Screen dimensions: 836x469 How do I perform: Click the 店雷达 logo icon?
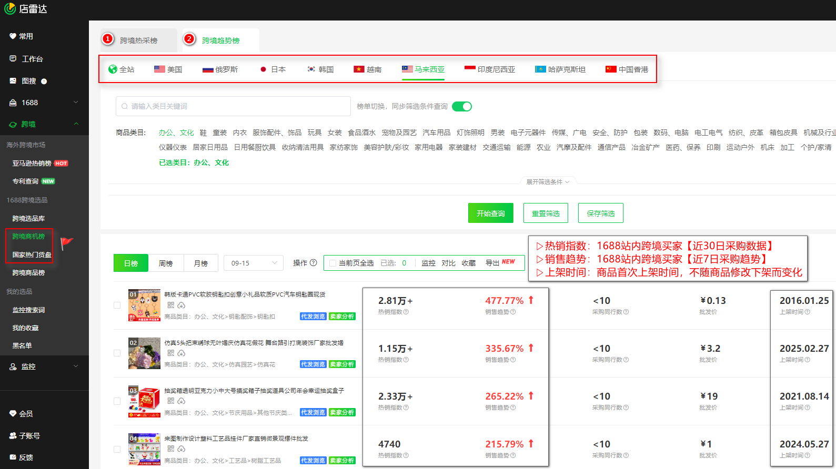click(x=9, y=9)
